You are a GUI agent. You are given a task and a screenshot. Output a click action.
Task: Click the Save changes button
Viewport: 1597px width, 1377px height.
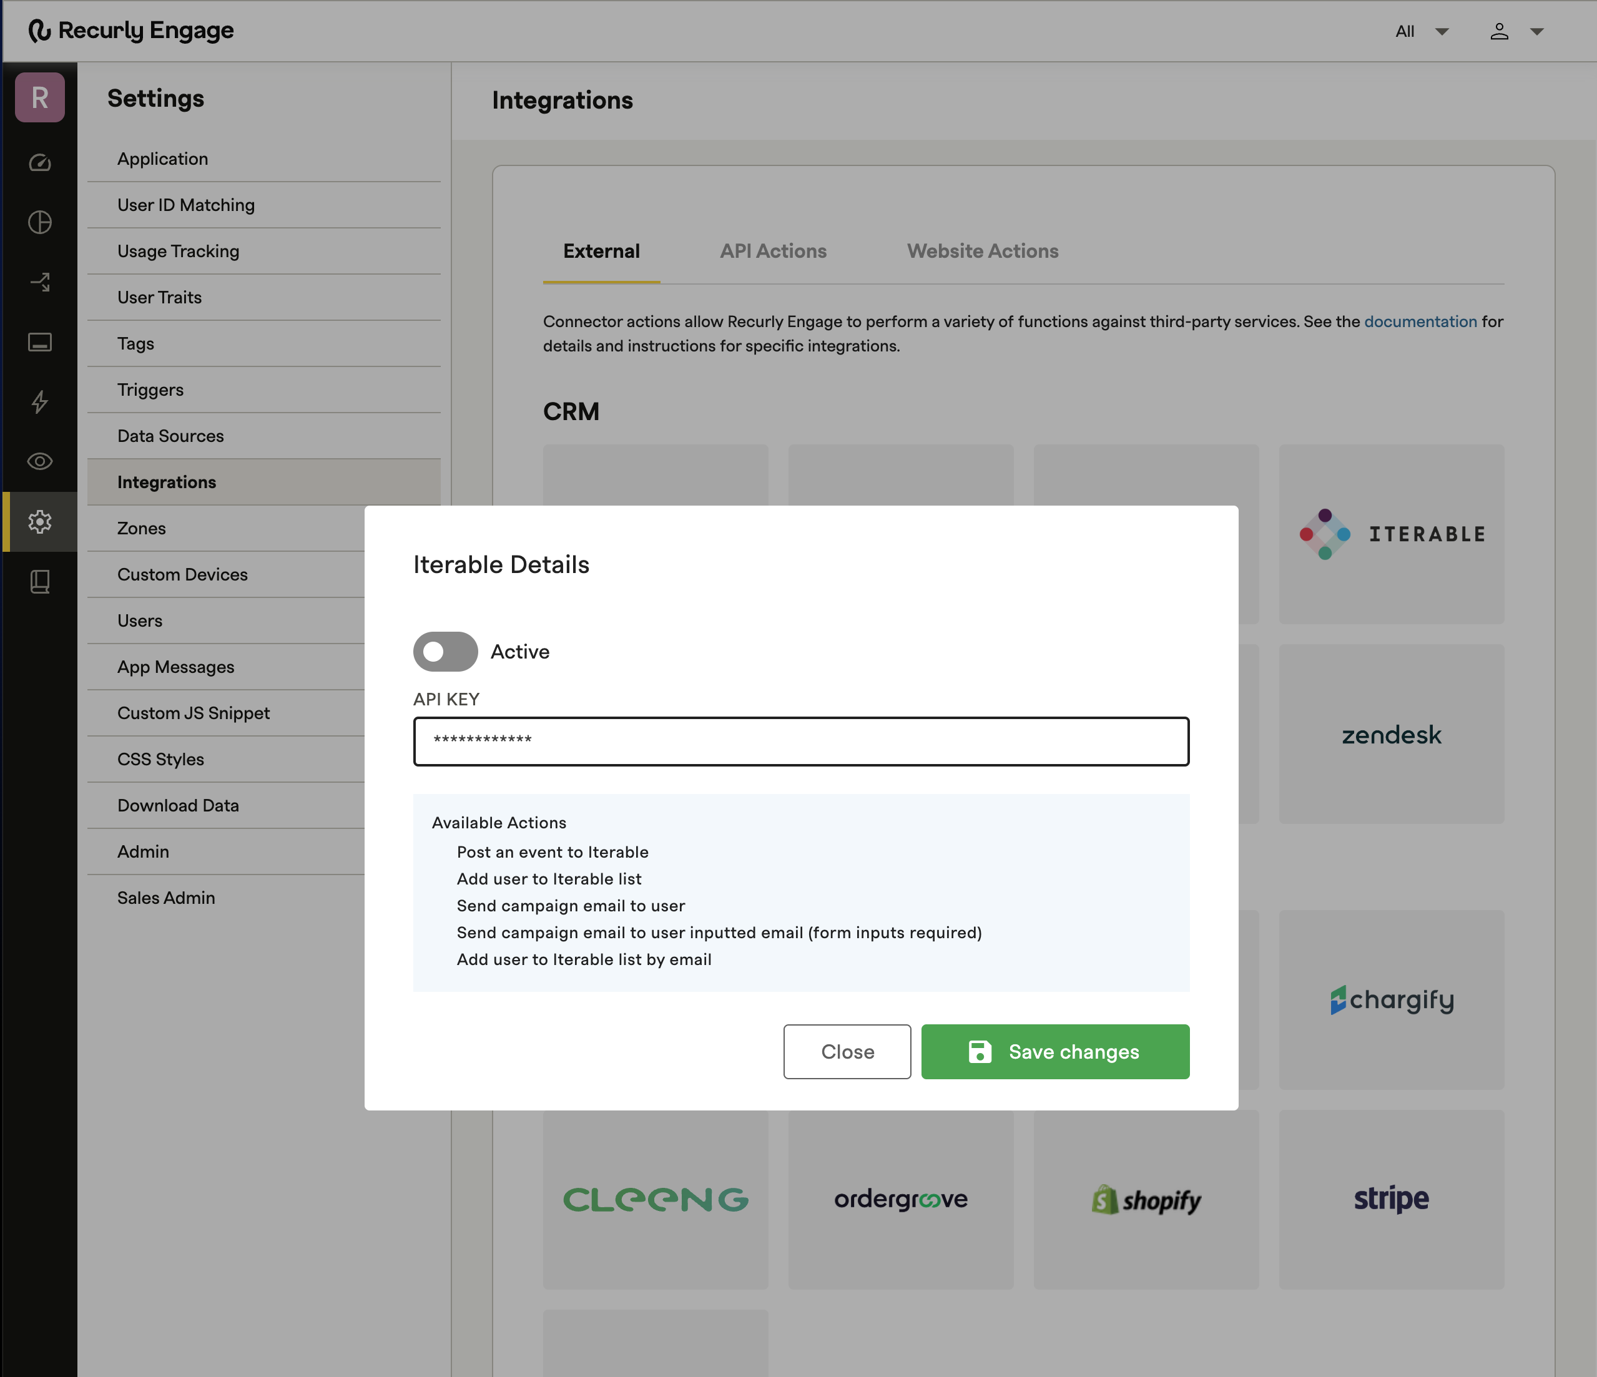[x=1054, y=1052]
